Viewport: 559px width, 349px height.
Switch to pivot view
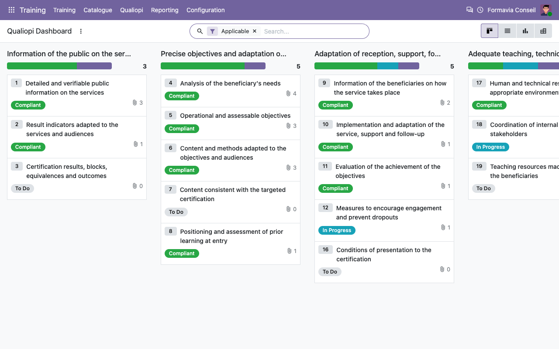543,31
